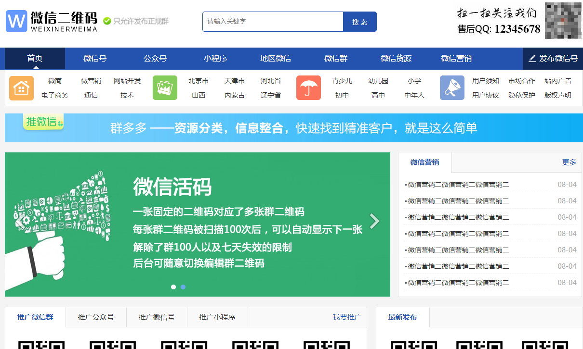Select the 天津市 region link
583x349 pixels.
click(x=235, y=81)
